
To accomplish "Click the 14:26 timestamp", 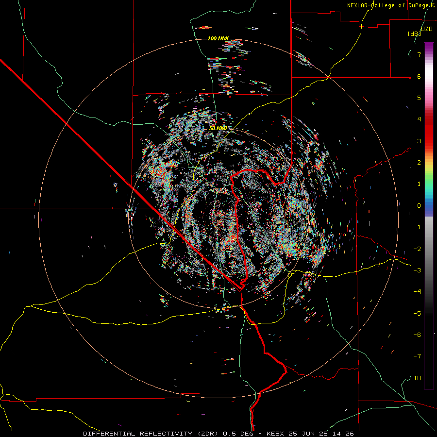I will tap(343, 434).
